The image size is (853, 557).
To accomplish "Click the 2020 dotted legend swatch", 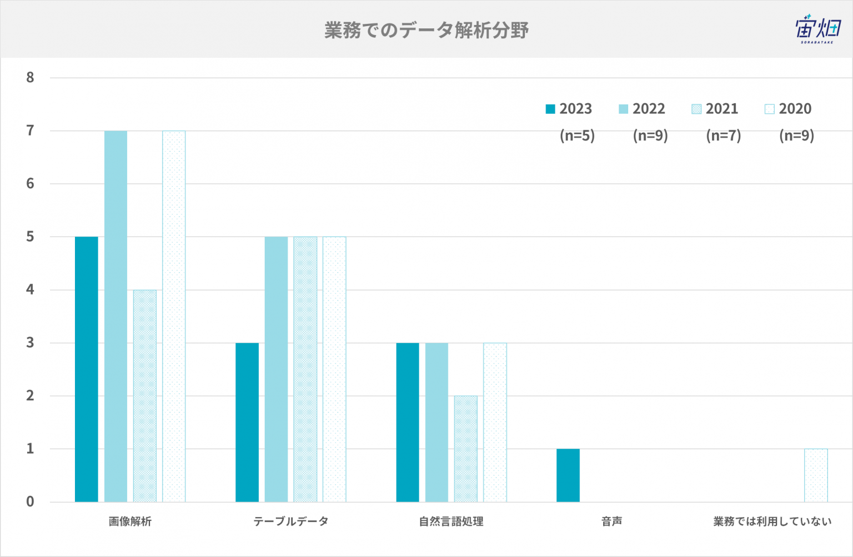I will 770,109.
